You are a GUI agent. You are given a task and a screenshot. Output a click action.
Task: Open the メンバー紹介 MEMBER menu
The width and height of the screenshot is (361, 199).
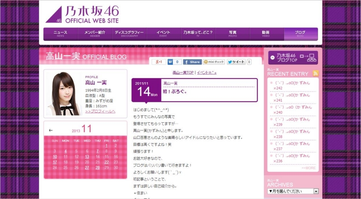pos(95,34)
